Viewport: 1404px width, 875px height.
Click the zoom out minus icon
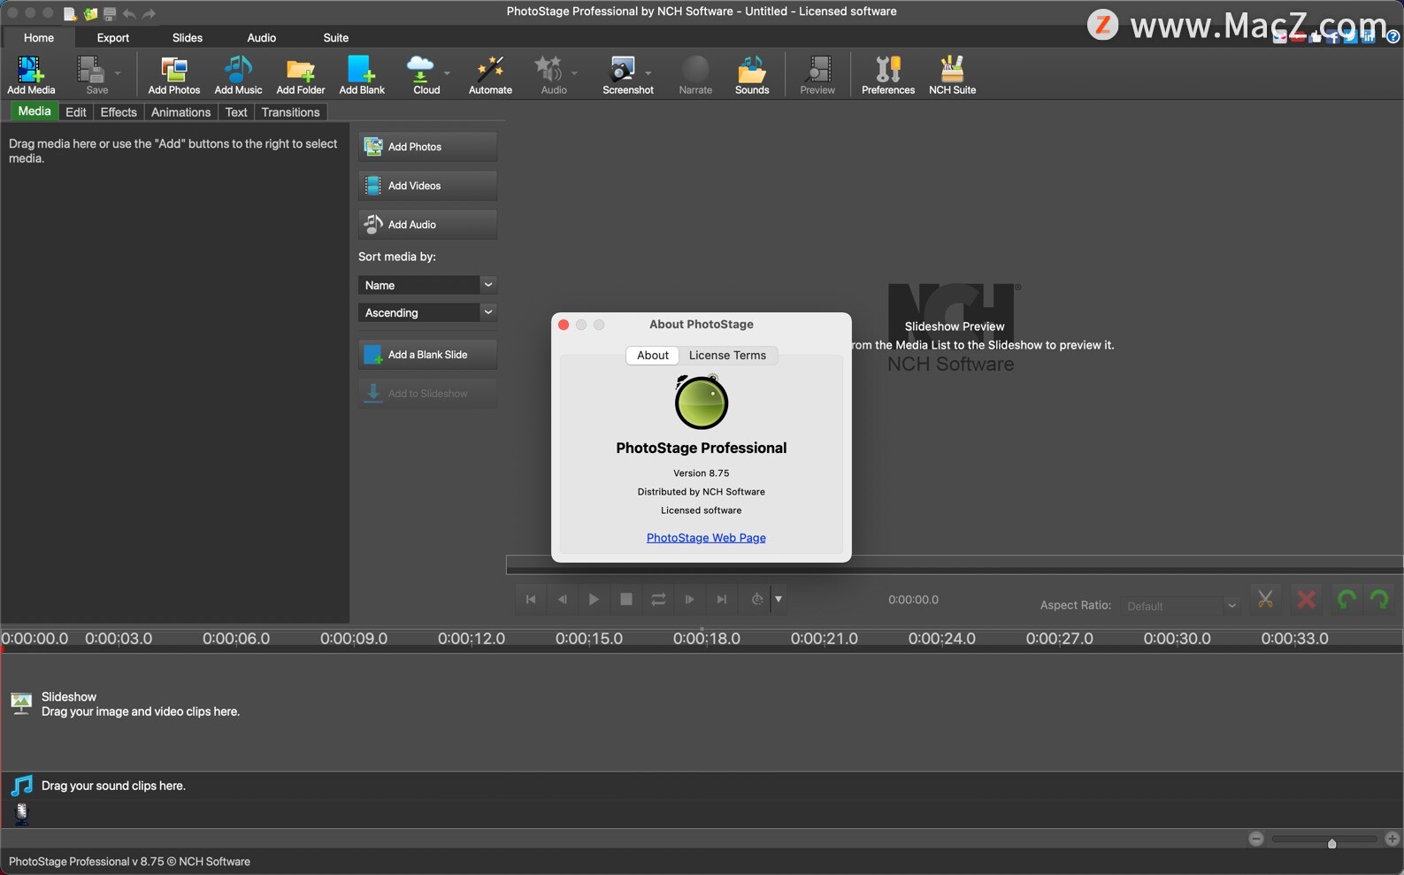(x=1256, y=839)
